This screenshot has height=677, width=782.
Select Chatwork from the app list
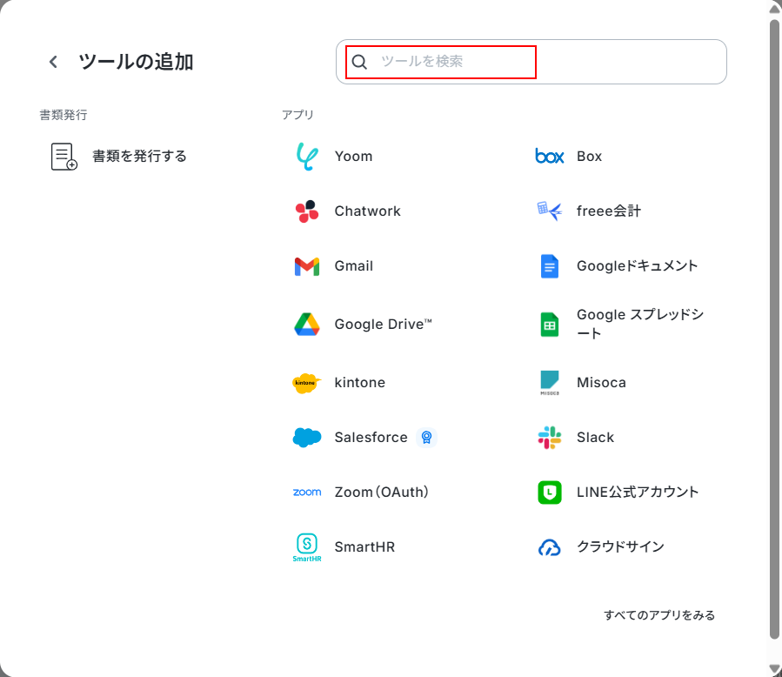[367, 211]
